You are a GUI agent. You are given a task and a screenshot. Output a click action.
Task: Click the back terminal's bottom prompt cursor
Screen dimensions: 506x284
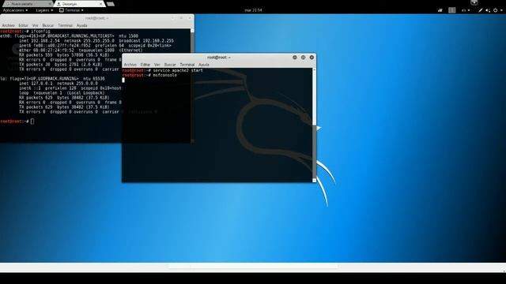[32, 121]
